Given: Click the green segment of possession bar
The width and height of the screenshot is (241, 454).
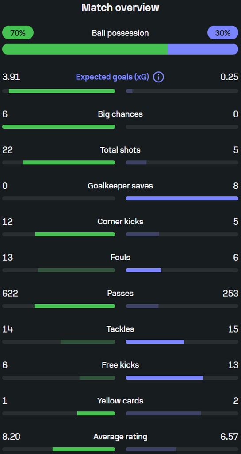Looking at the screenshot, I should tap(85, 49).
